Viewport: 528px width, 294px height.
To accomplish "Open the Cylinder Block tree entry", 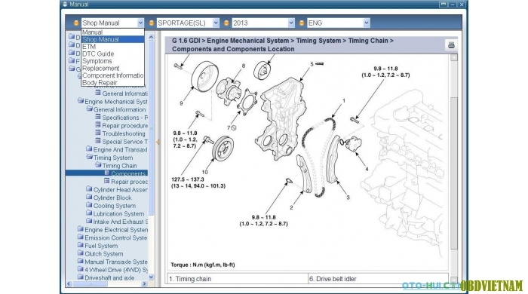I will [x=112, y=198].
